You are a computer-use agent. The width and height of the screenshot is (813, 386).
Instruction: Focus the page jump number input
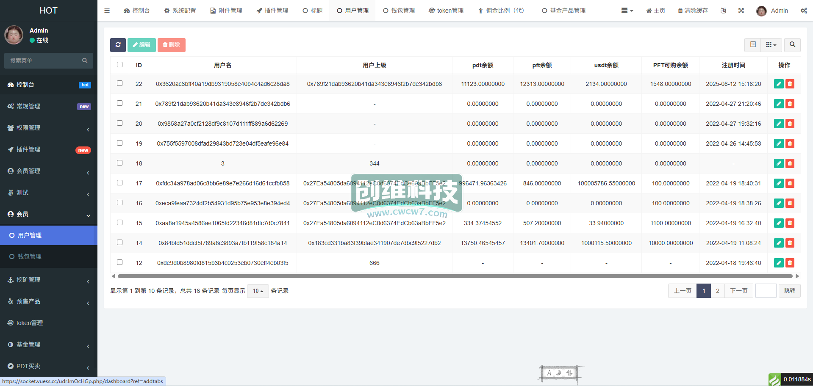tap(766, 291)
